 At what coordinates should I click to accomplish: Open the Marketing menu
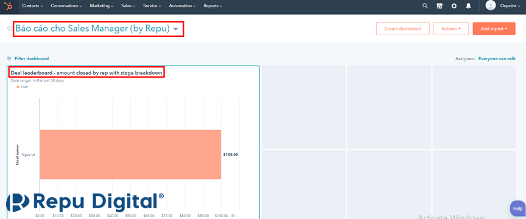click(x=102, y=5)
